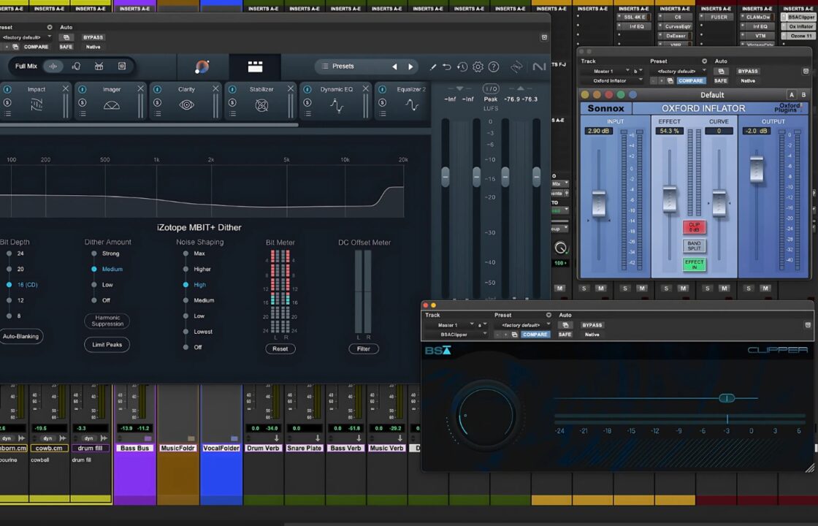Open the Ozone undo history clock icon

462,66
